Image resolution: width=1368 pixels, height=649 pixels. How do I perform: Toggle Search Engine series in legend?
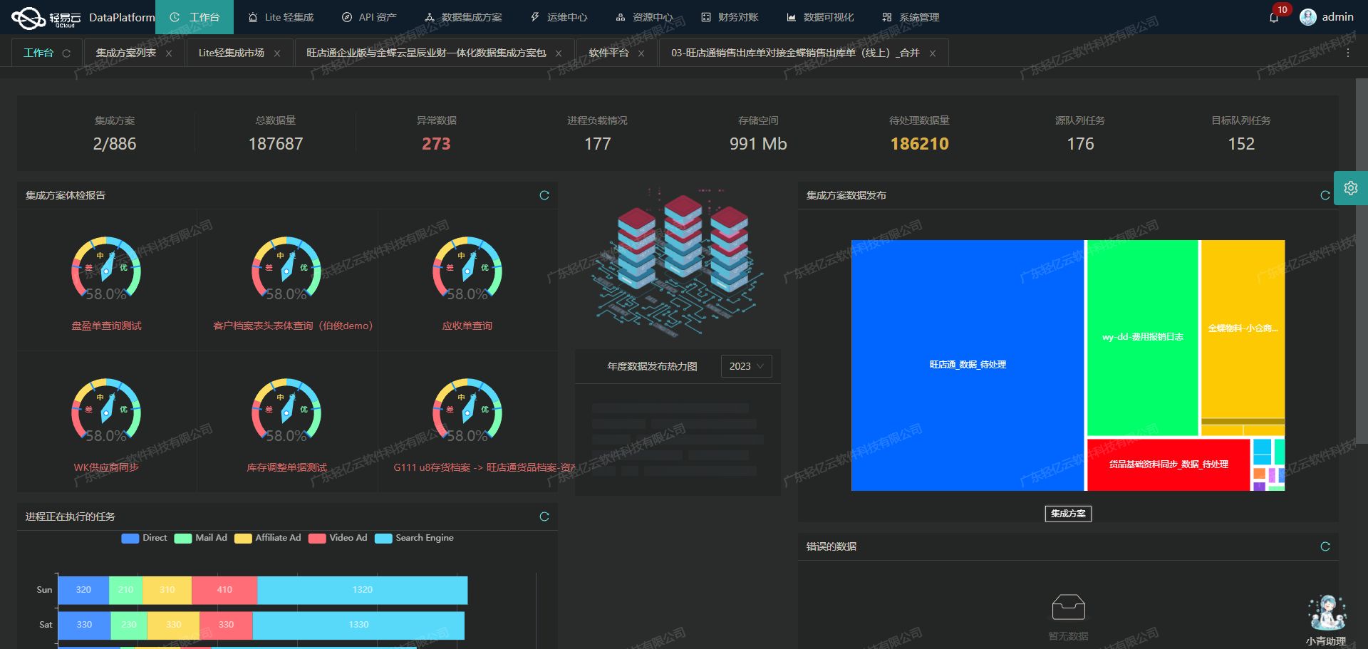(414, 538)
